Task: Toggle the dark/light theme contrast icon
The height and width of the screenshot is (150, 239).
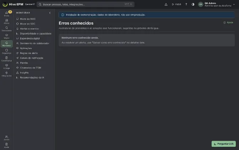Action: 193,4
